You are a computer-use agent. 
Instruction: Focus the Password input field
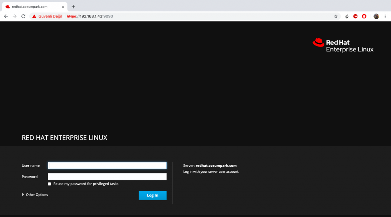[107, 177]
